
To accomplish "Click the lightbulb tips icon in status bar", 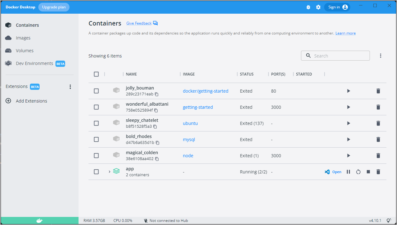I will [389, 221].
